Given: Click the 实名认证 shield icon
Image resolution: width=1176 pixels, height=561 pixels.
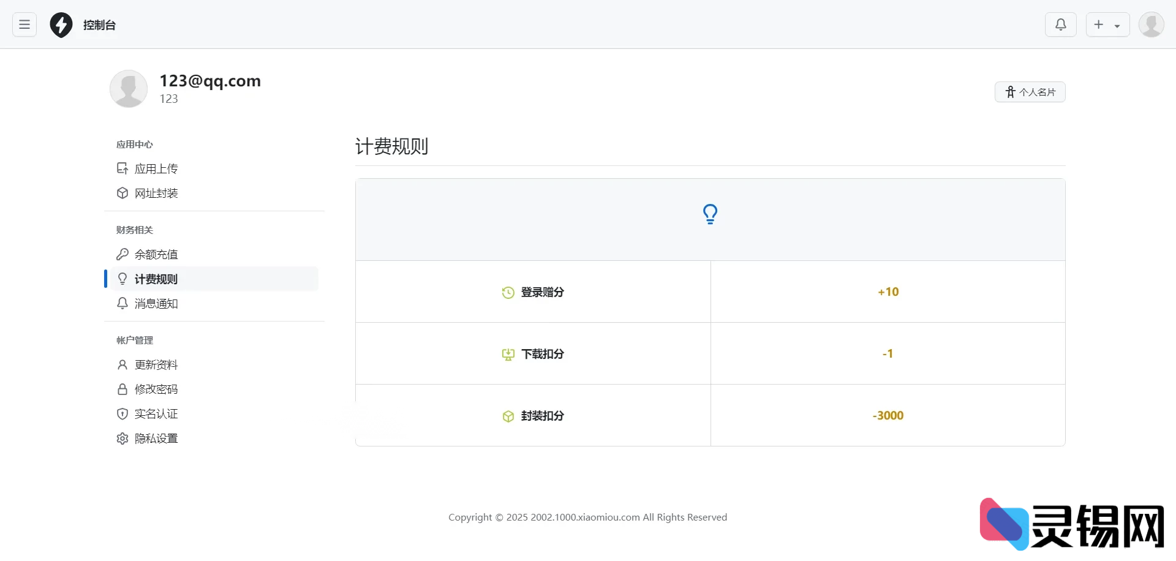Looking at the screenshot, I should 123,413.
